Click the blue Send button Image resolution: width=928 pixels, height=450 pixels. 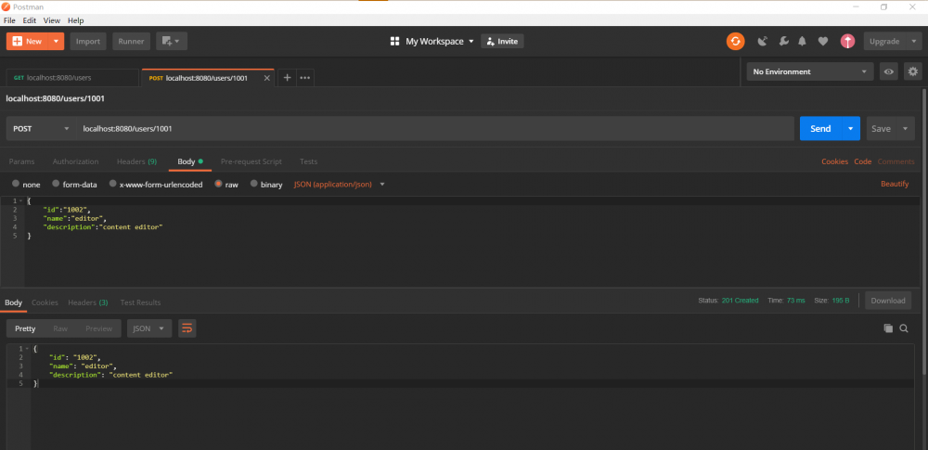point(820,128)
